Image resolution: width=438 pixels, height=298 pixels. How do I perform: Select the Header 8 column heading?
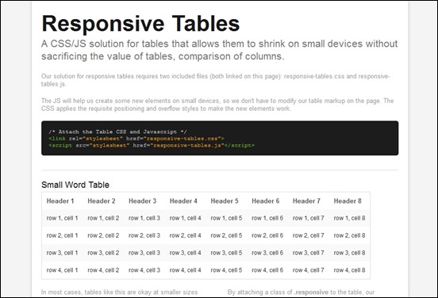[x=348, y=201]
